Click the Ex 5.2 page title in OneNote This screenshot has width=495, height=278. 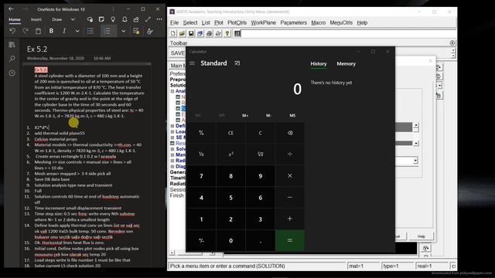[37, 49]
